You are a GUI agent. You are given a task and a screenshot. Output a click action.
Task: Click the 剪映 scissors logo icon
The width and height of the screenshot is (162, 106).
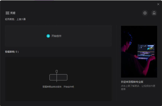coord(8,13)
